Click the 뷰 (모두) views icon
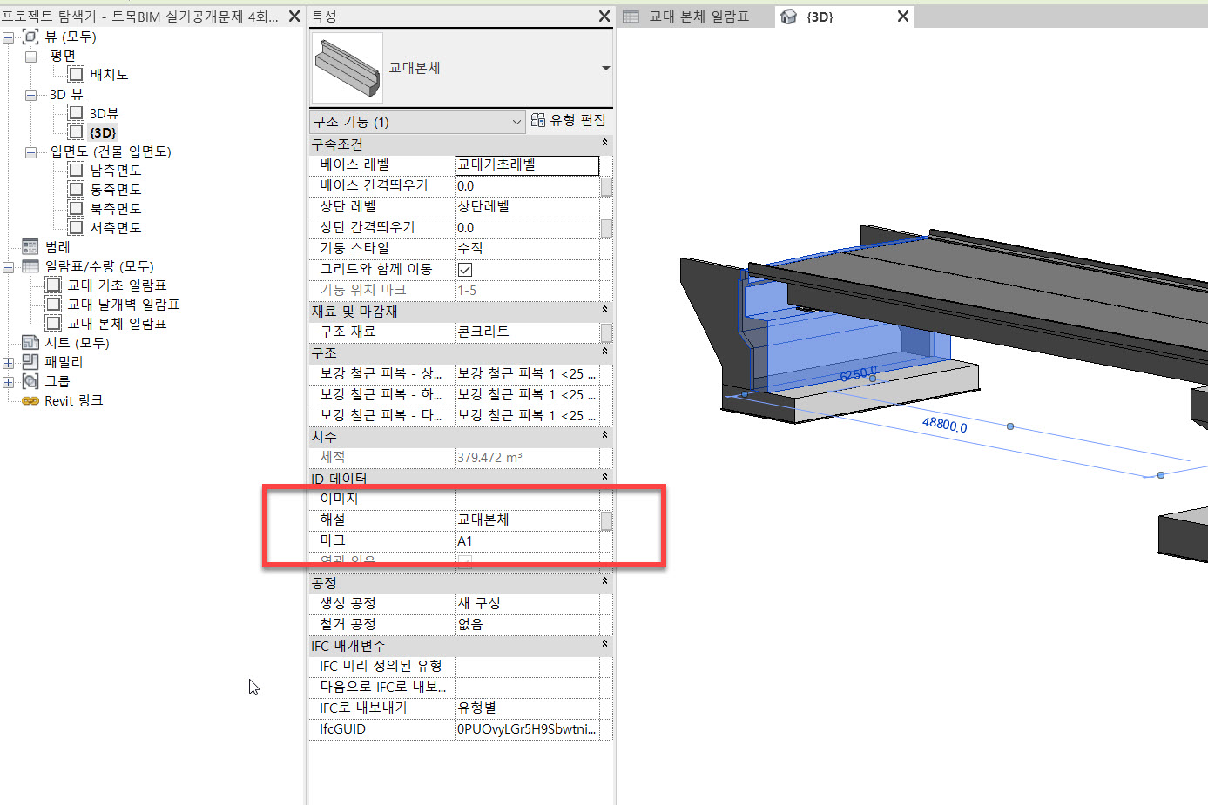The image size is (1208, 805). coord(30,37)
